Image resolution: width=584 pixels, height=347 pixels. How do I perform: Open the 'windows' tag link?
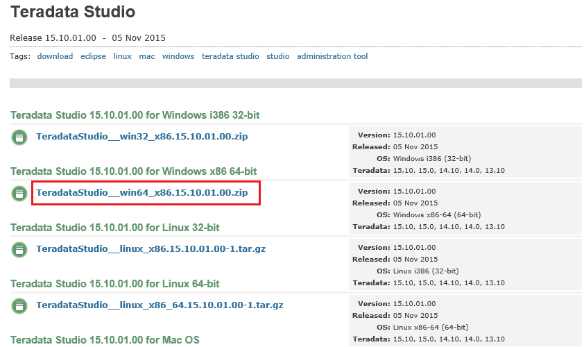pos(178,56)
